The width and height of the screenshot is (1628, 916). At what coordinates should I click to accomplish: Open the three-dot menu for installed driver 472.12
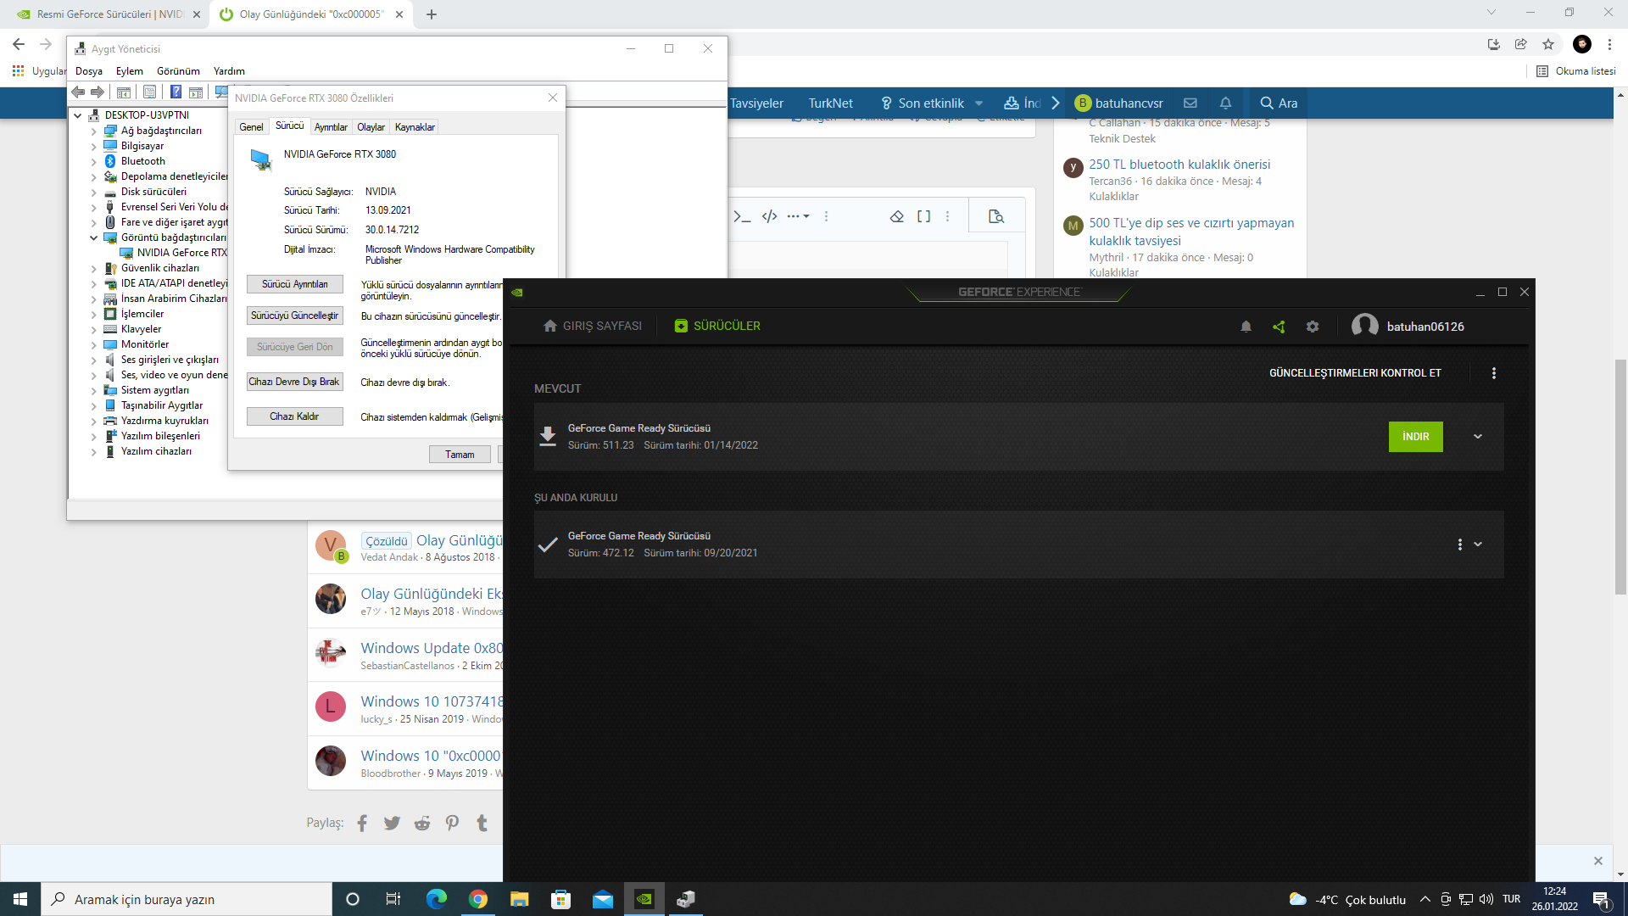coord(1459,545)
